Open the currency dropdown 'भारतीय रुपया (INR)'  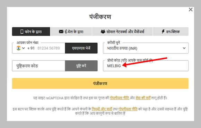point(146,48)
